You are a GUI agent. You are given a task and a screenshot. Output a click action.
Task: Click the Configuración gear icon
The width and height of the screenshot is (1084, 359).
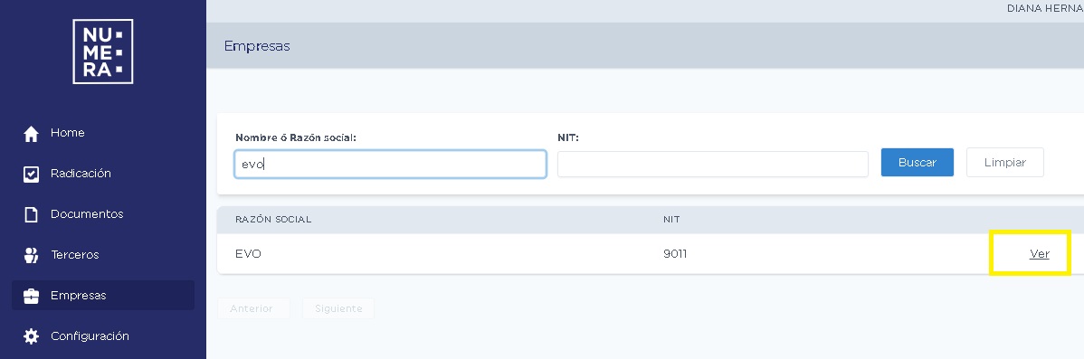(31, 336)
